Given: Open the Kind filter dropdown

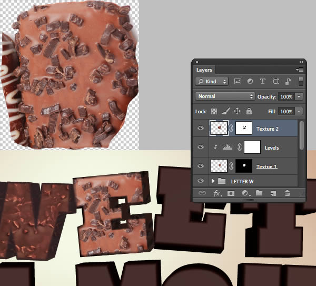Looking at the screenshot, I should pyautogui.click(x=212, y=82).
